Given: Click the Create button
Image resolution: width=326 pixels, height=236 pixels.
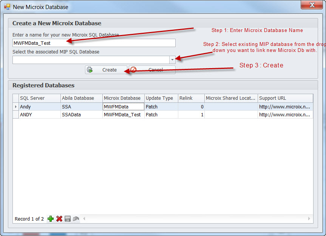Looking at the screenshot, I should coord(106,70).
